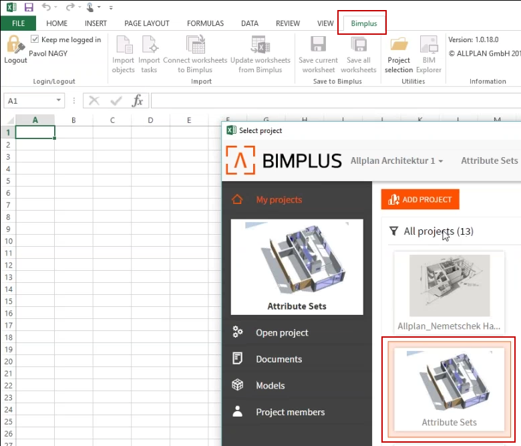Image resolution: width=521 pixels, height=446 pixels.
Task: Click Connect worksheets to Bimplus icon
Action: [195, 45]
